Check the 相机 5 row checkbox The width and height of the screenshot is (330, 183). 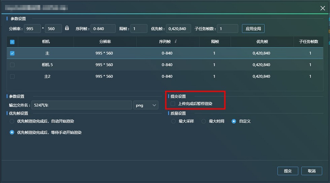tap(12, 65)
